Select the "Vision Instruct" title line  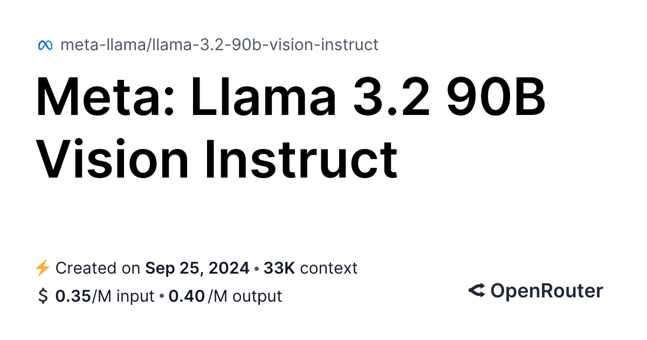coord(217,159)
